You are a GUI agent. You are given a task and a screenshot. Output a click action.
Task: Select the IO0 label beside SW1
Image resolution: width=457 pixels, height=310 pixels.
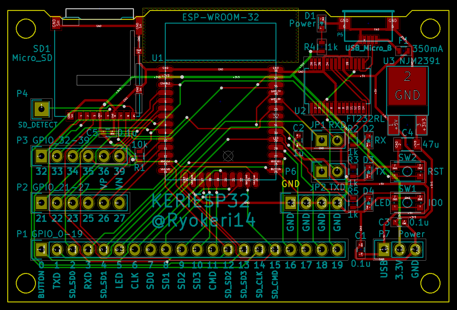pos(435,202)
